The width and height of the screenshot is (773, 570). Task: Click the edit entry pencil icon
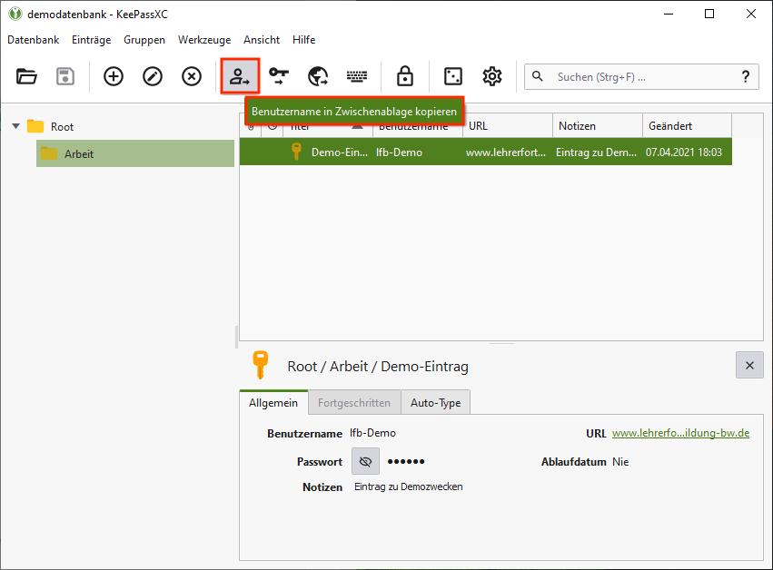point(153,76)
